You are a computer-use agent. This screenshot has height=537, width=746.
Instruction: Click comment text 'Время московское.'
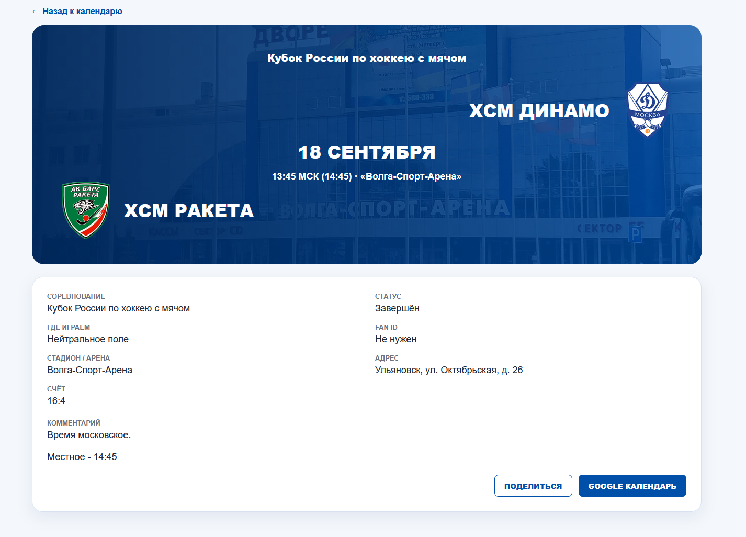(x=89, y=435)
